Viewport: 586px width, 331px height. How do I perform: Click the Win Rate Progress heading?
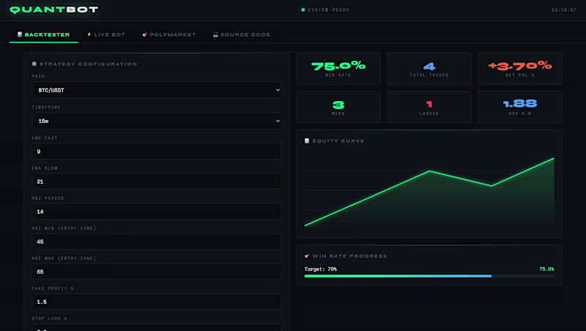[349, 256]
